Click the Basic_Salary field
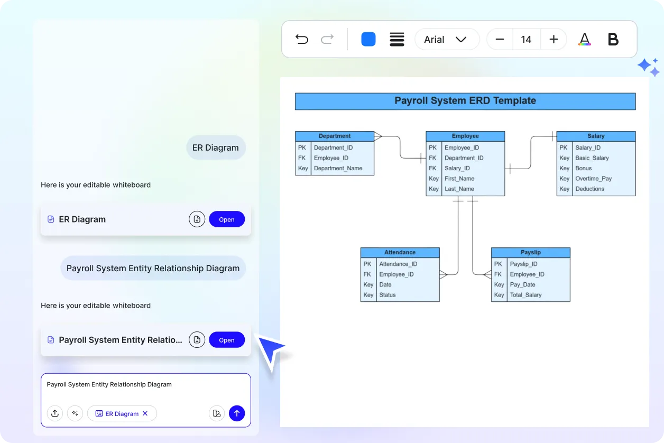The height and width of the screenshot is (443, 664). (592, 158)
